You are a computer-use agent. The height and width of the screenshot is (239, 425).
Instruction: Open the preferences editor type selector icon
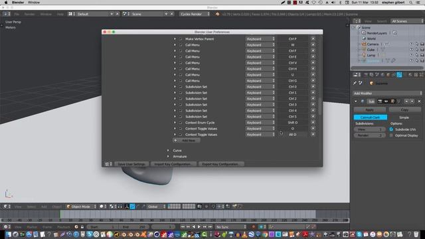tap(108, 164)
